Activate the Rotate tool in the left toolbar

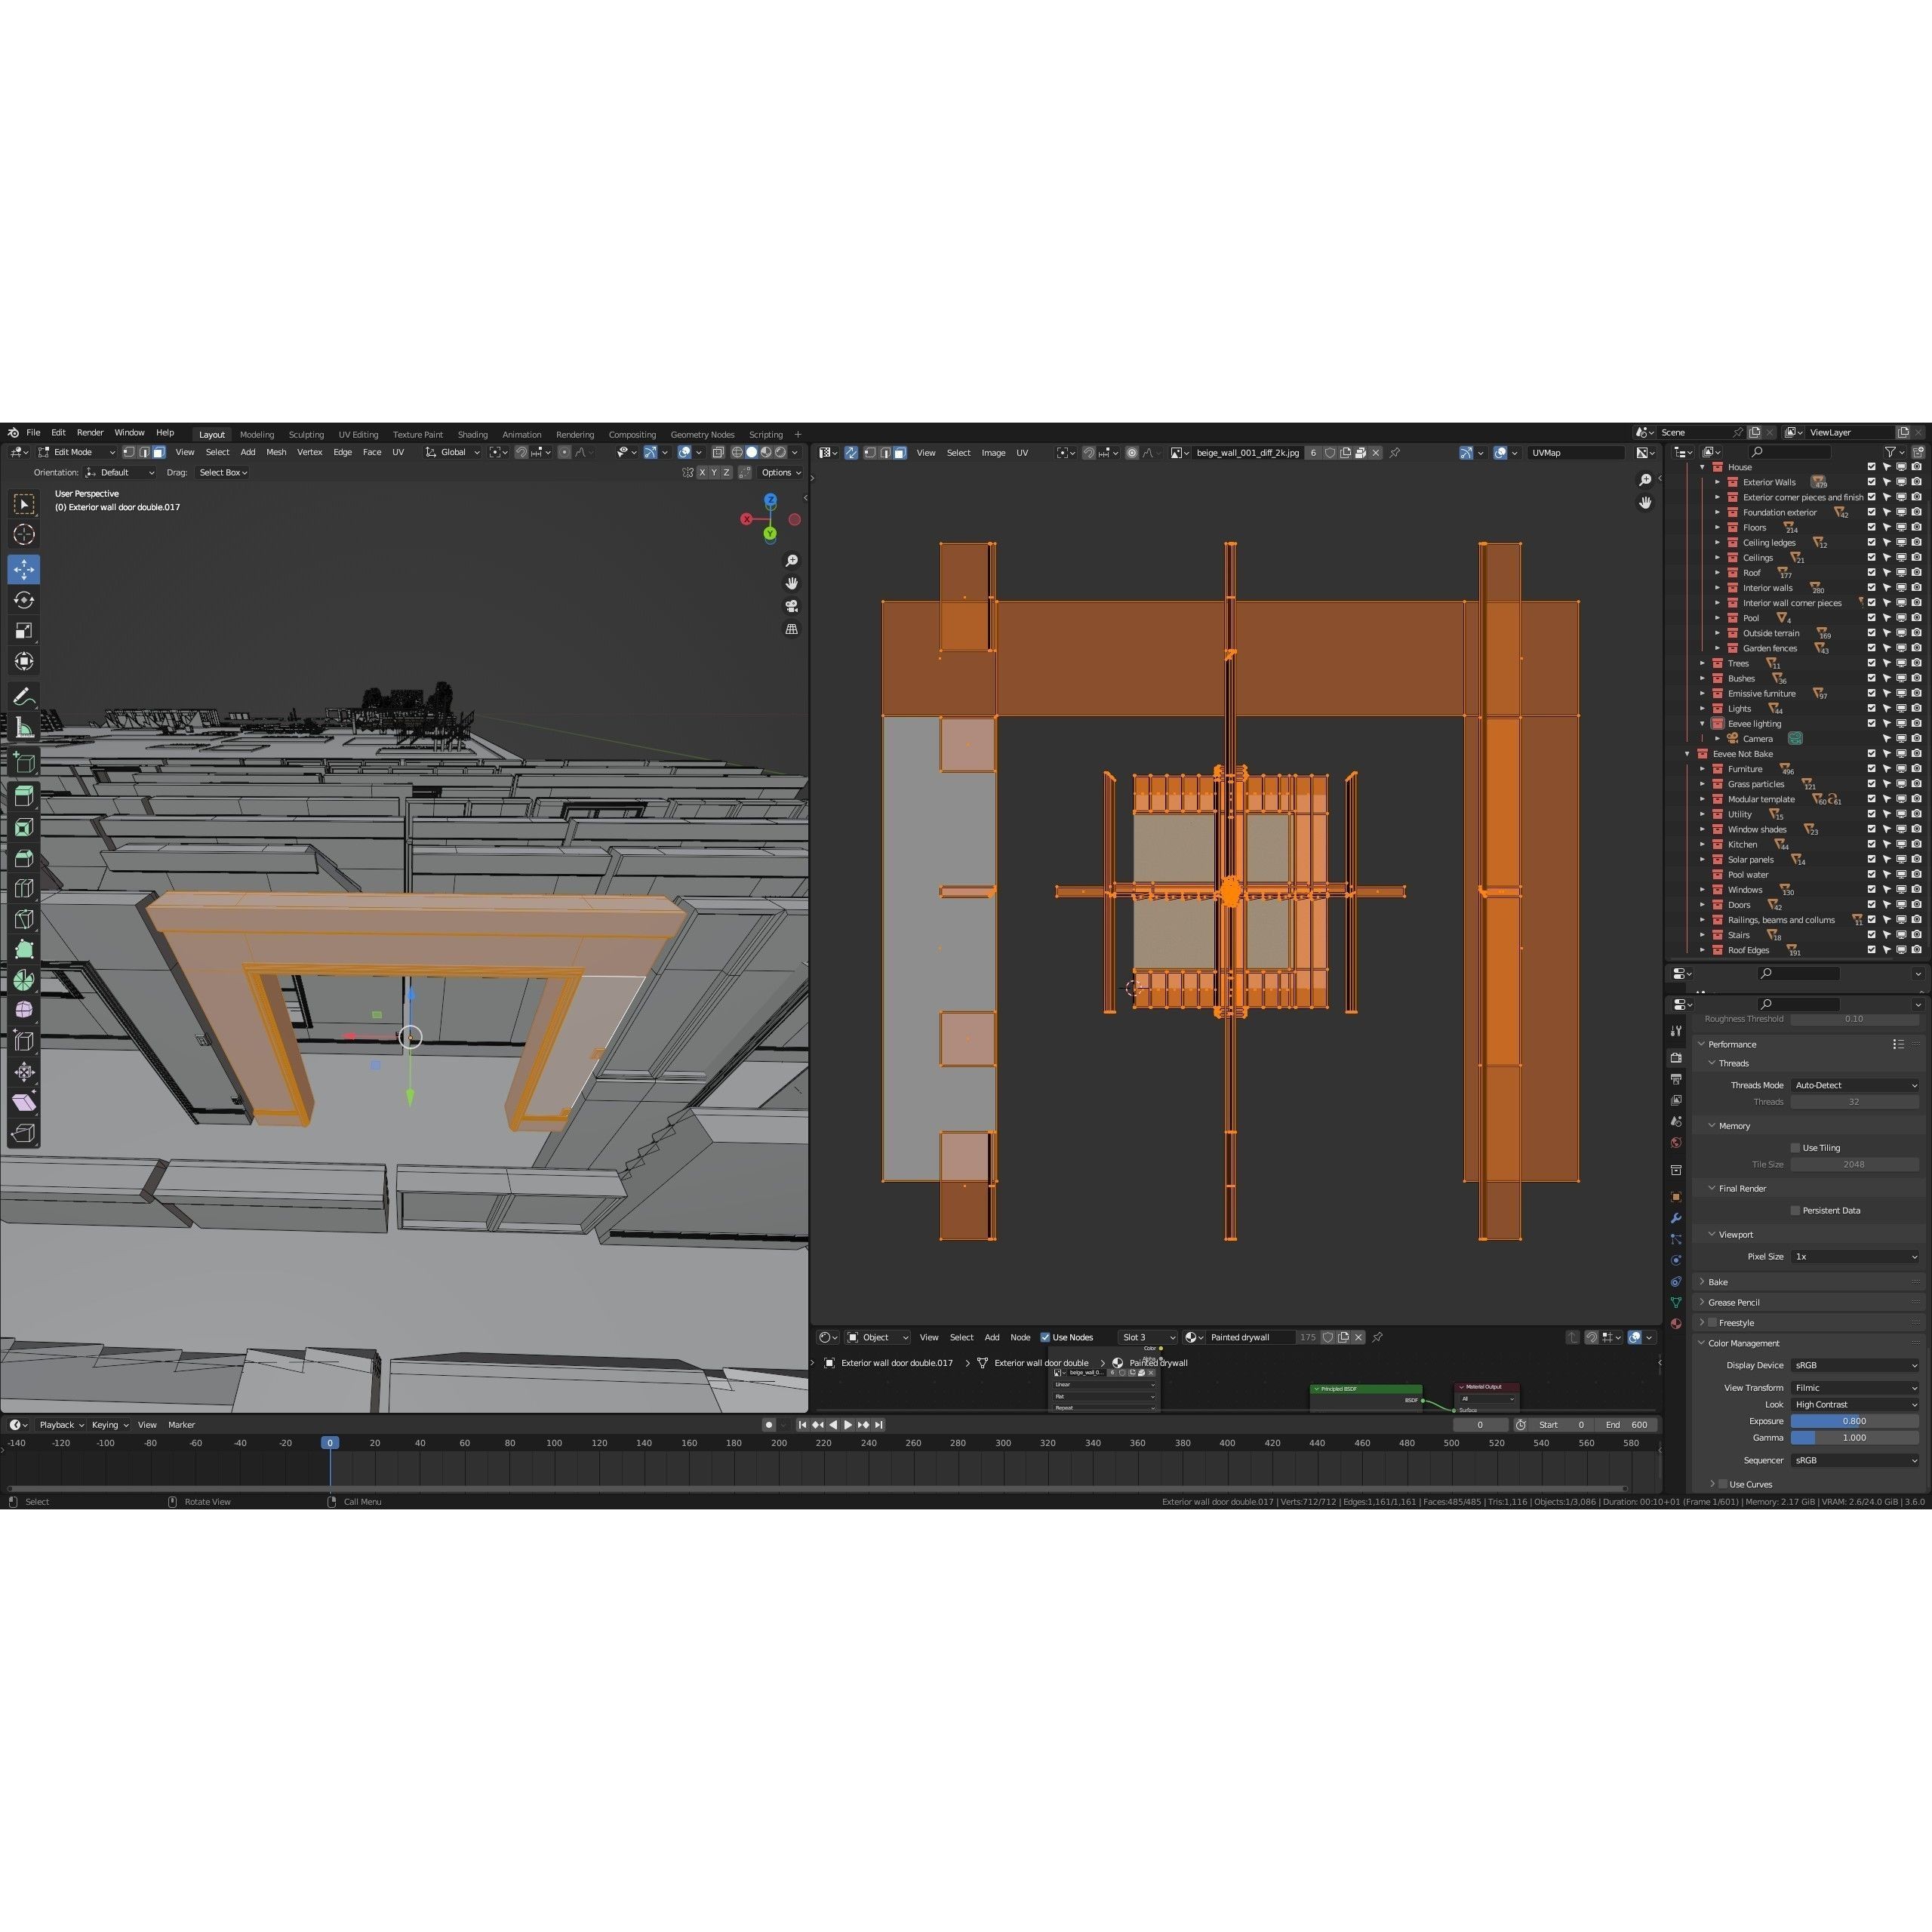[23, 599]
